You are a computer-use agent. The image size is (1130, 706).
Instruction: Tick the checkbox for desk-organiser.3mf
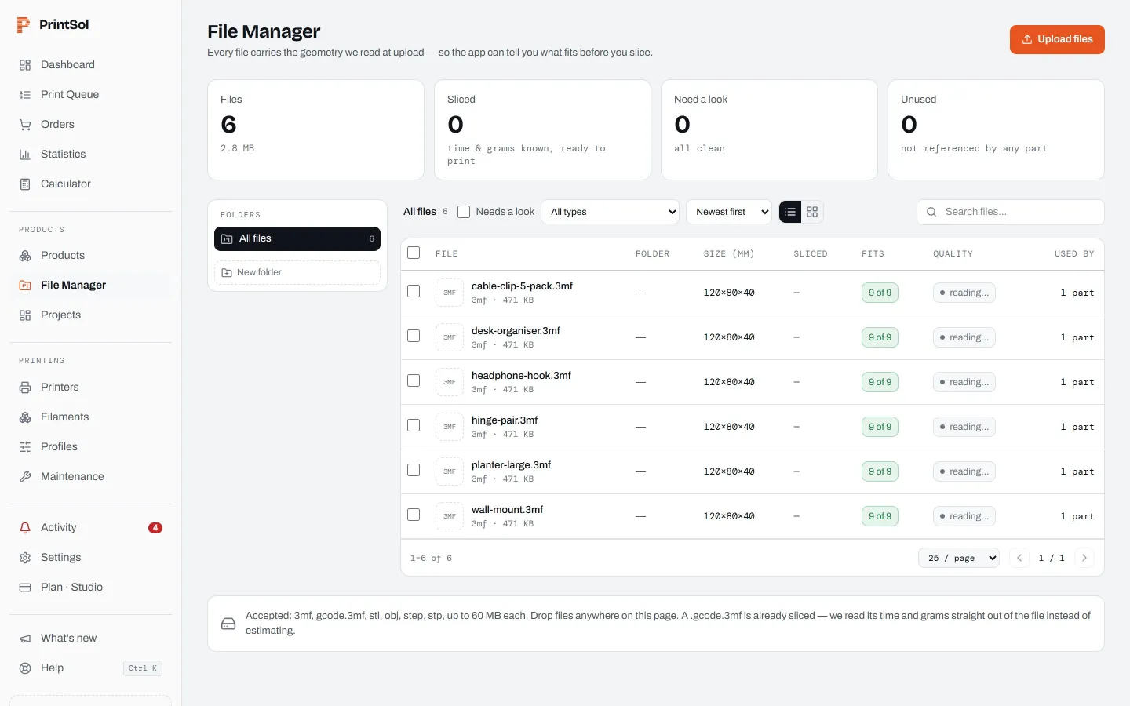pyautogui.click(x=414, y=336)
